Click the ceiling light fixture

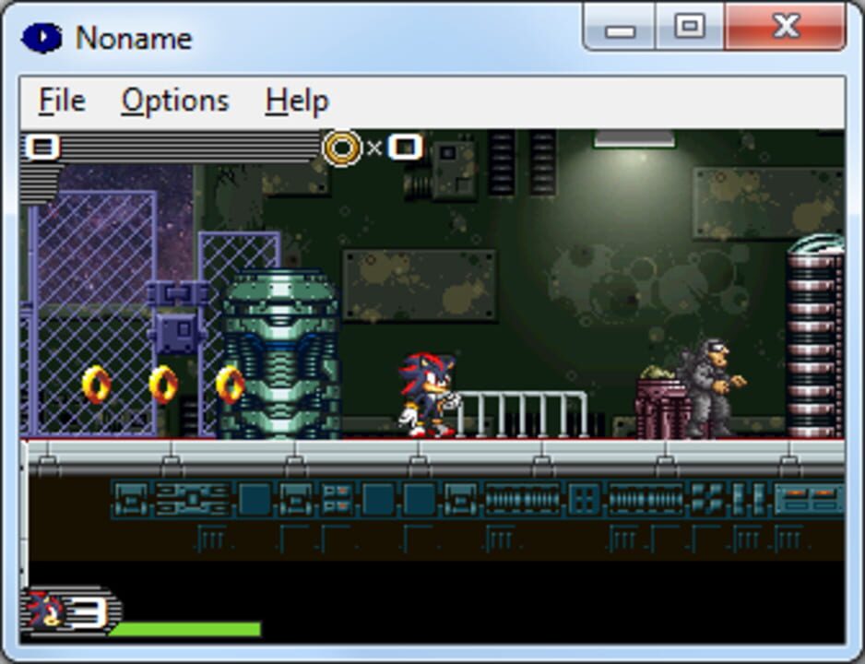pos(634,139)
